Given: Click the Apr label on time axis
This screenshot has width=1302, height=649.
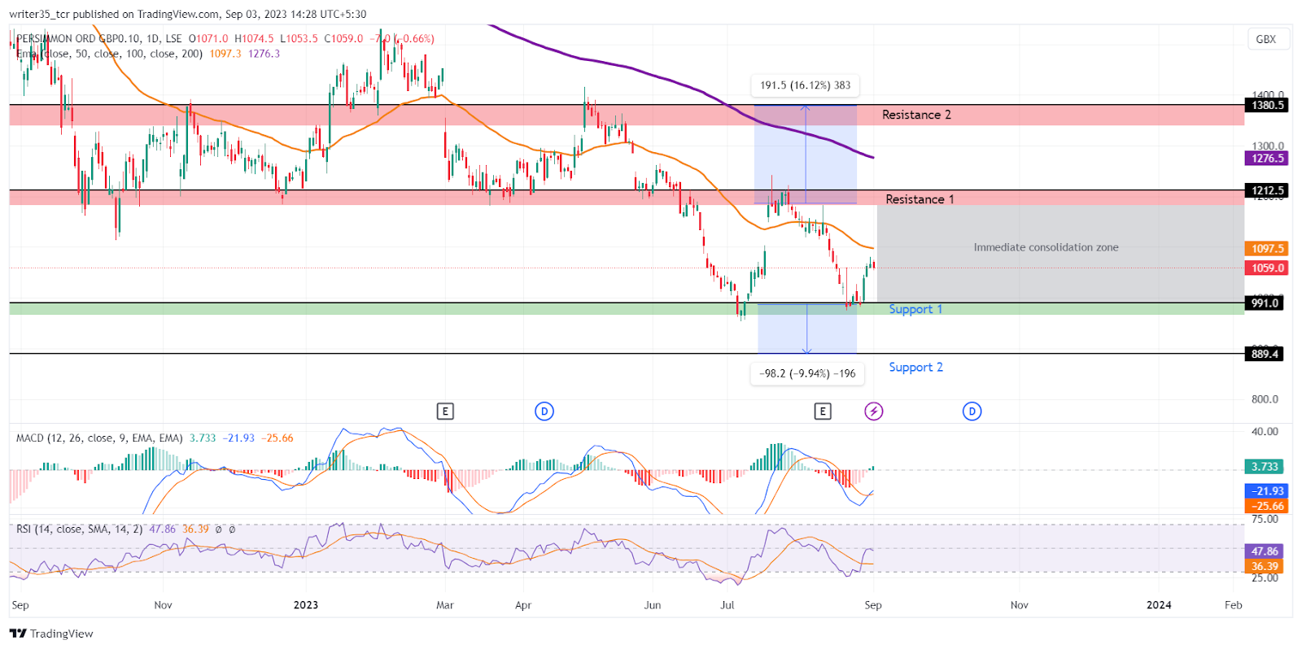Looking at the screenshot, I should [x=523, y=605].
